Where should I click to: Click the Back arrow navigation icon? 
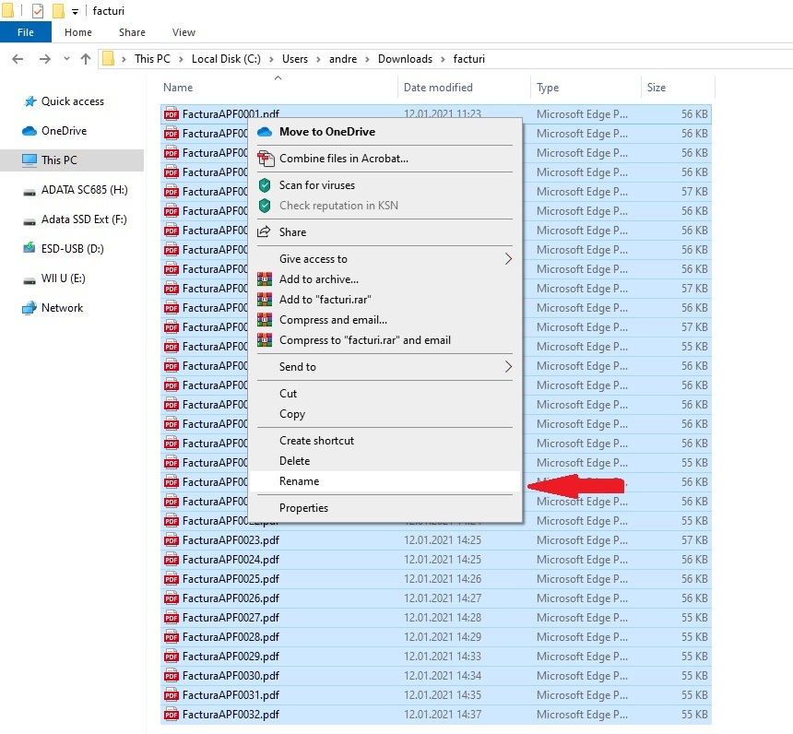[x=18, y=59]
